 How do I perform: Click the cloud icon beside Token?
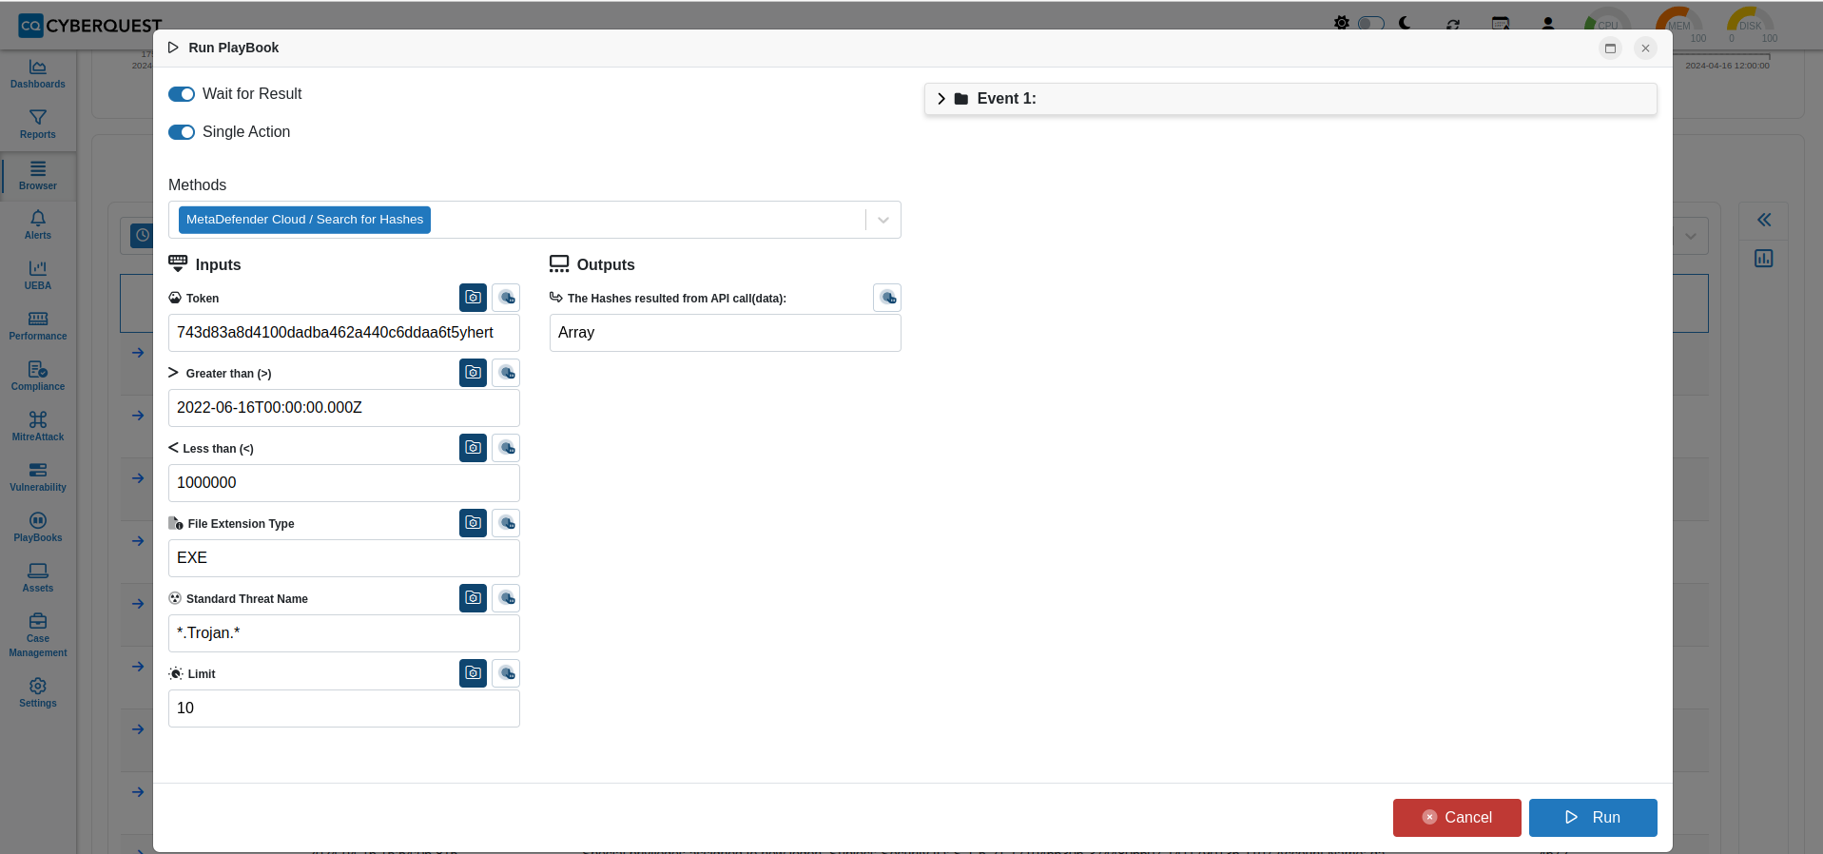(507, 298)
